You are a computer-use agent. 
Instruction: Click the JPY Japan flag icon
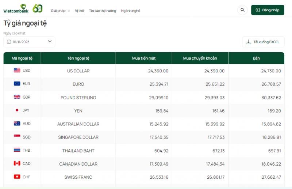pyautogui.click(x=17, y=110)
